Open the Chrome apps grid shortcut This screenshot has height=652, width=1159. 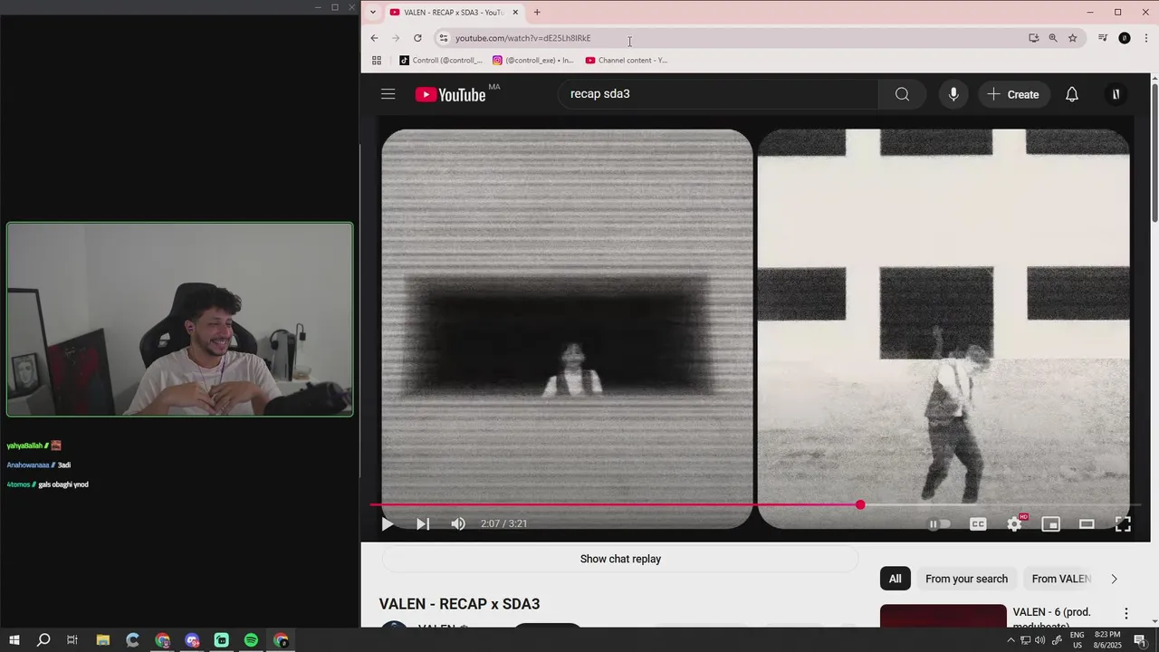(x=377, y=61)
